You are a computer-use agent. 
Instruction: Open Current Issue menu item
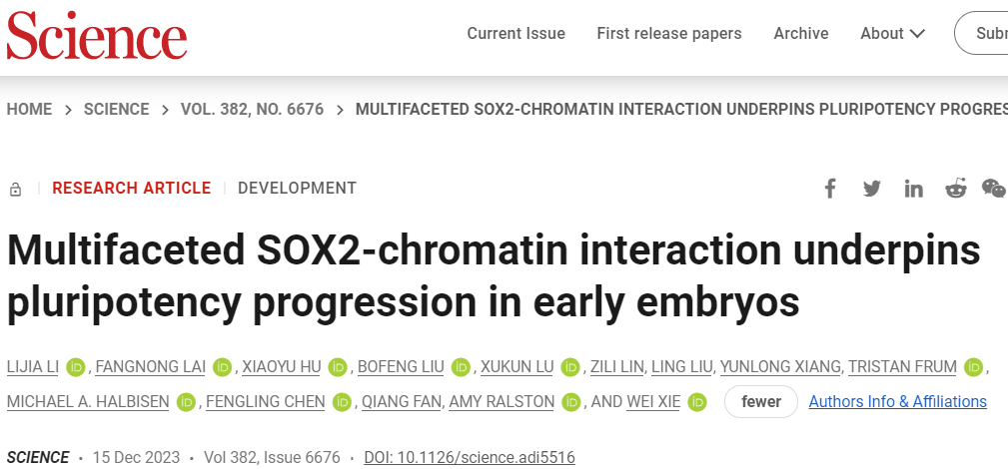pyautogui.click(x=515, y=34)
